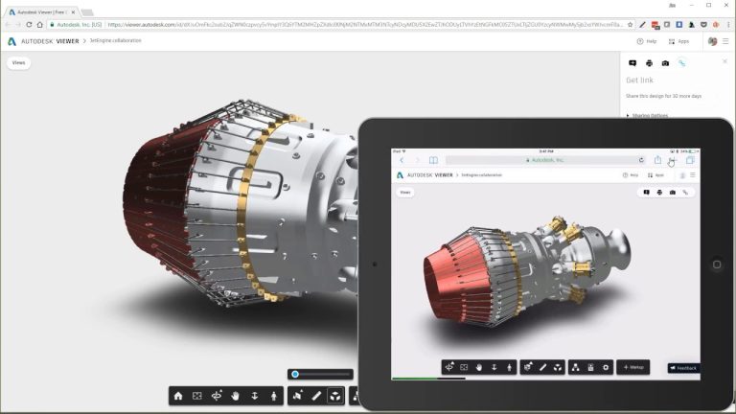Expand the Sharing Options section
The height and width of the screenshot is (414, 736).
(x=647, y=115)
